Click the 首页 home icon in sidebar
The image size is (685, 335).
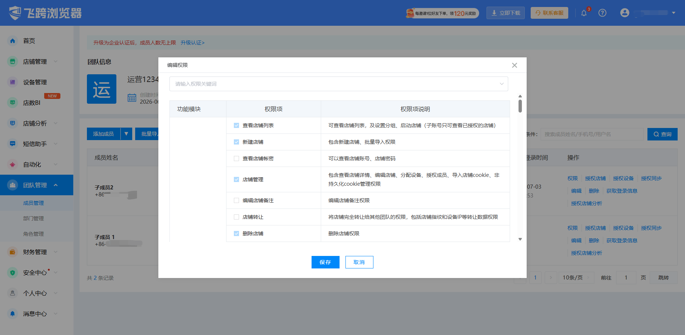click(x=13, y=41)
